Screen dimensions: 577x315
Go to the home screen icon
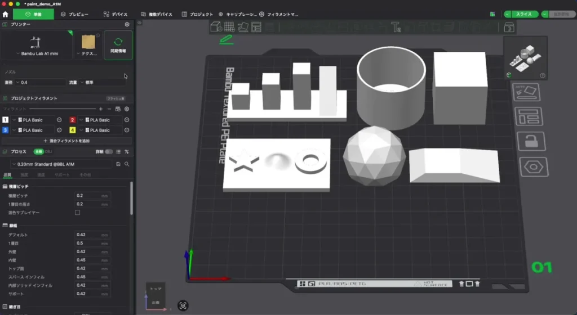[x=5, y=14]
